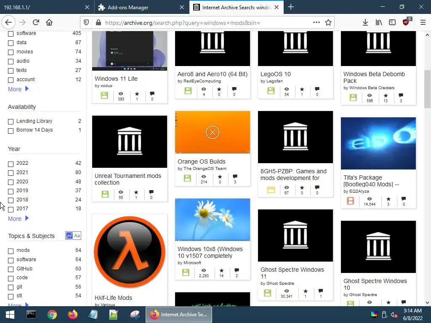Image resolution: width=431 pixels, height=323 pixels.
Task: Click software icon on Windows 11 Lite card
Action: coord(104,95)
